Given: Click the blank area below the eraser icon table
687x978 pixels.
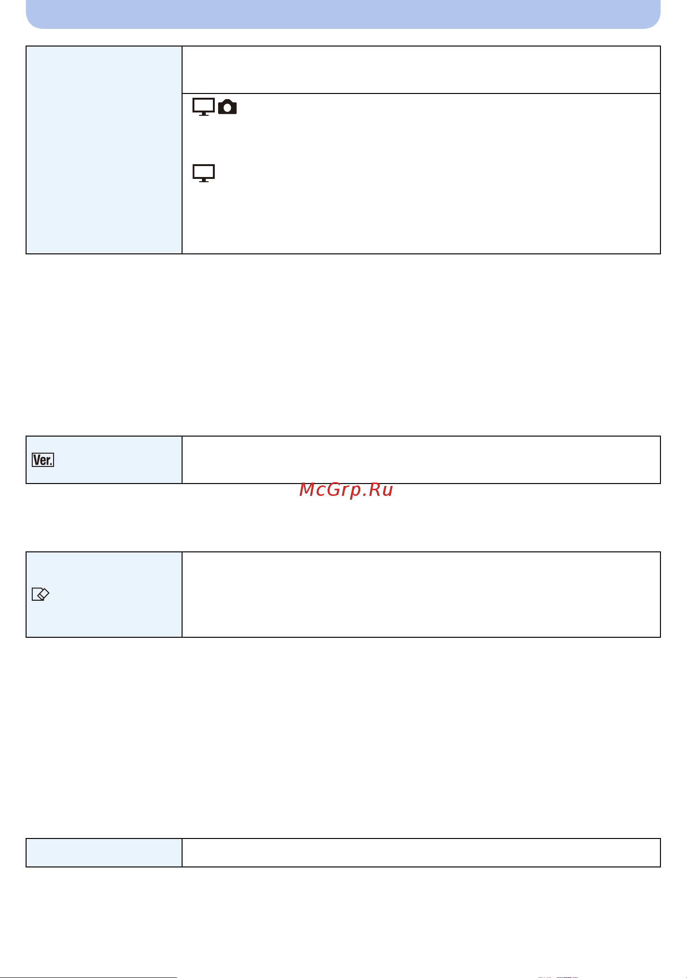Looking at the screenshot, I should [x=343, y=738].
